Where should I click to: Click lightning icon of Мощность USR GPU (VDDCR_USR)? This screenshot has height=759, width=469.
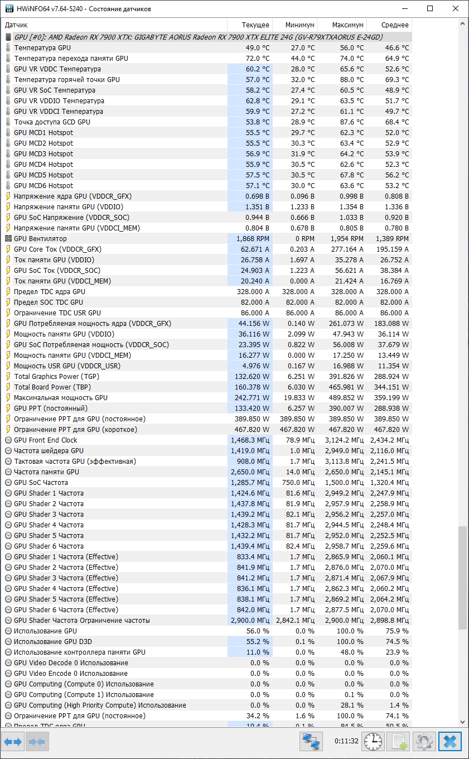pos(8,366)
